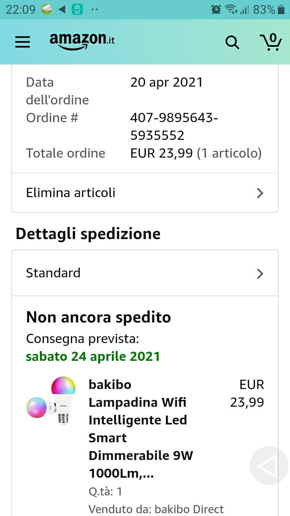This screenshot has width=290, height=516.
Task: Tap the order number 407-9895643-5935552
Action: coord(174,127)
